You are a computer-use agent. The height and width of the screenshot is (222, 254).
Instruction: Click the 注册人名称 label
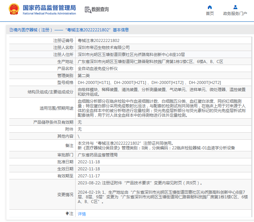(x=63, y=48)
